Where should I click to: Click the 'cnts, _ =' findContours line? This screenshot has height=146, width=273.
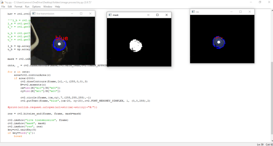coord(58,66)
